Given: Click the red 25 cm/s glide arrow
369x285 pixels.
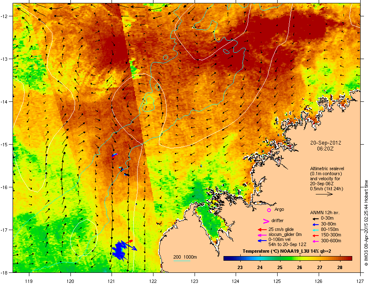Looking at the screenshot, I should pyautogui.click(x=262, y=230).
